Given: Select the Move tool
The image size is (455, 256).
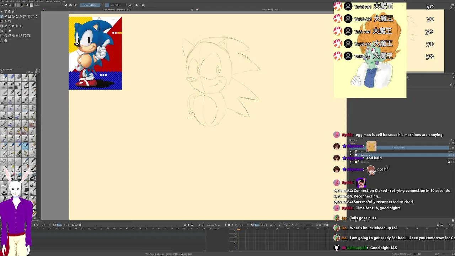Looking at the screenshot, I should point(6,21).
